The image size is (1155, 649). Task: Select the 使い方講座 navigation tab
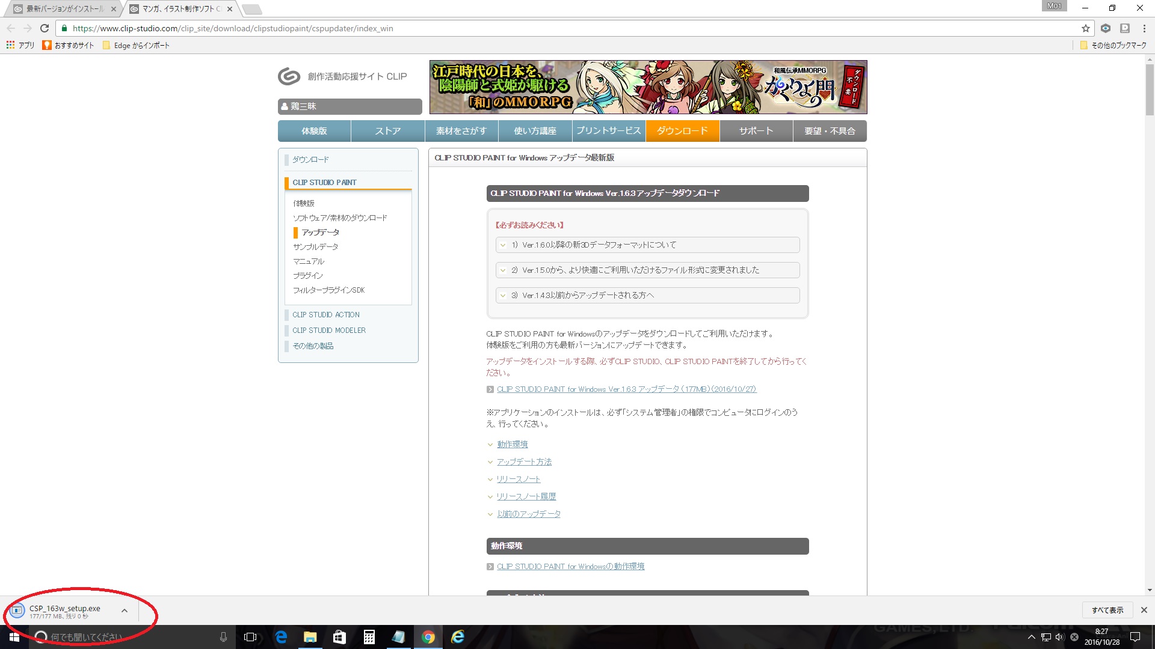(x=535, y=131)
